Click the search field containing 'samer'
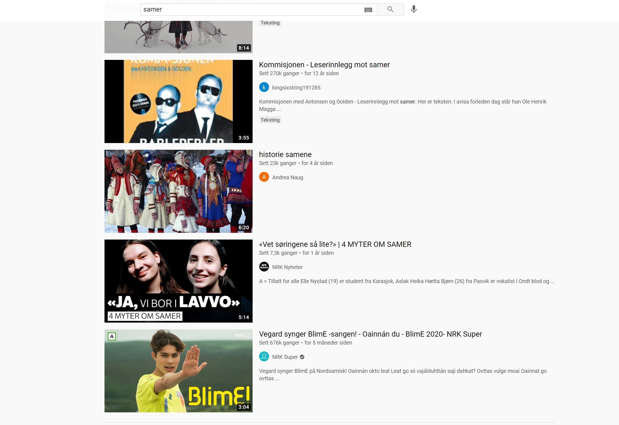This screenshot has width=619, height=425. (x=247, y=9)
